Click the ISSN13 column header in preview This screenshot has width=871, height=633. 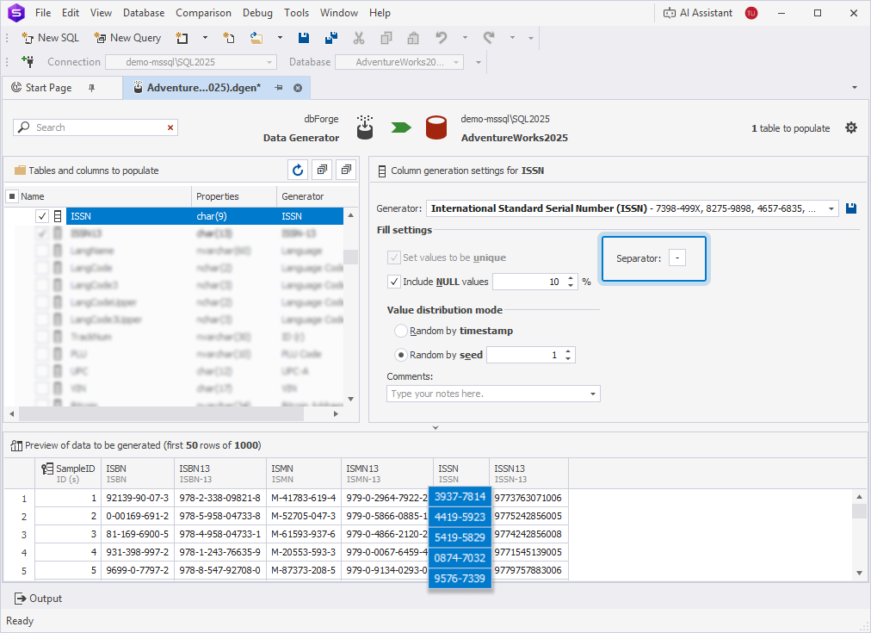[528, 474]
